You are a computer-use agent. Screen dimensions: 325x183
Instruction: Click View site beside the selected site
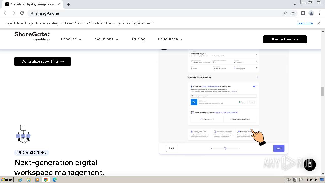[242, 102]
